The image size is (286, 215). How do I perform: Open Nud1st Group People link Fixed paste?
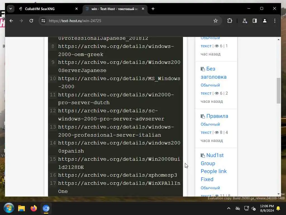[214, 167]
